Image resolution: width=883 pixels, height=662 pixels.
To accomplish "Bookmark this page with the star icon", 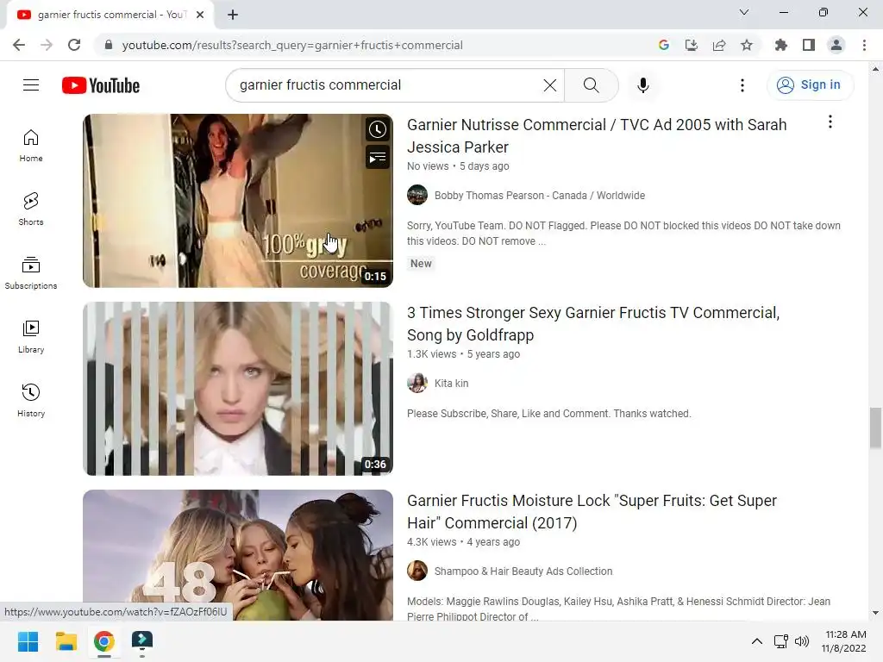I will 747,45.
